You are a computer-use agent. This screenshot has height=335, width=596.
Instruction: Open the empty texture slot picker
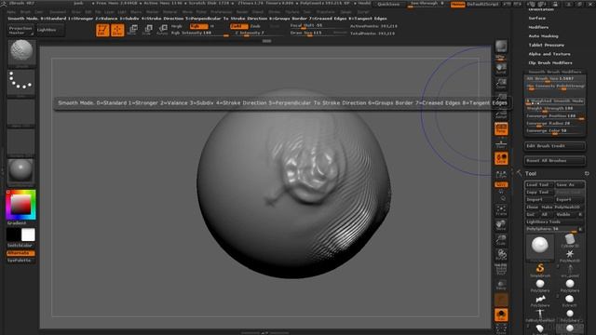[x=21, y=142]
